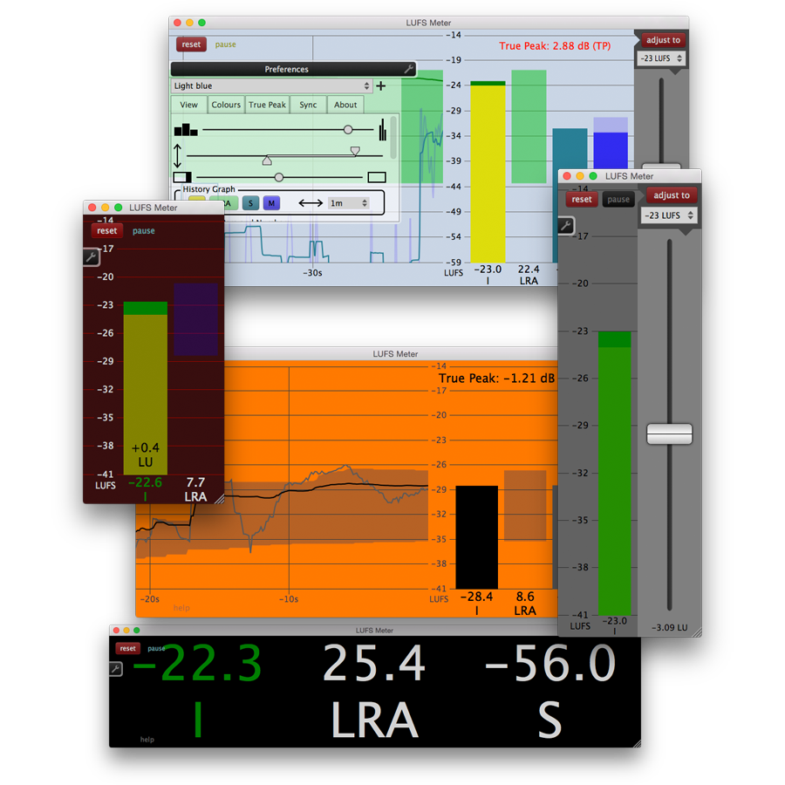785x785 pixels.
Task: Click the -28.4 value in the orange window
Action: [x=476, y=597]
